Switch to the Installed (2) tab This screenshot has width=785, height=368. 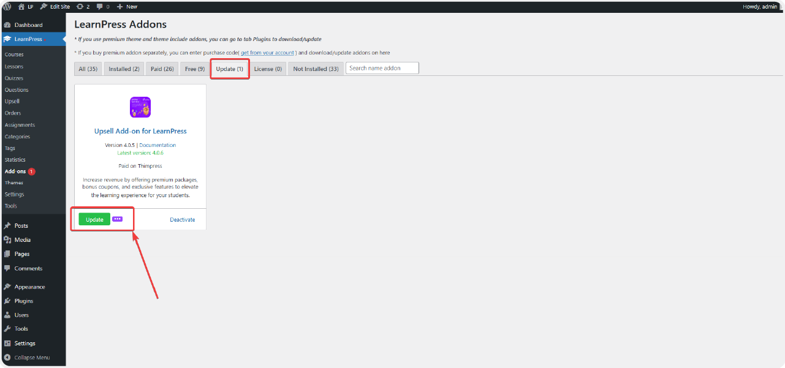(124, 69)
